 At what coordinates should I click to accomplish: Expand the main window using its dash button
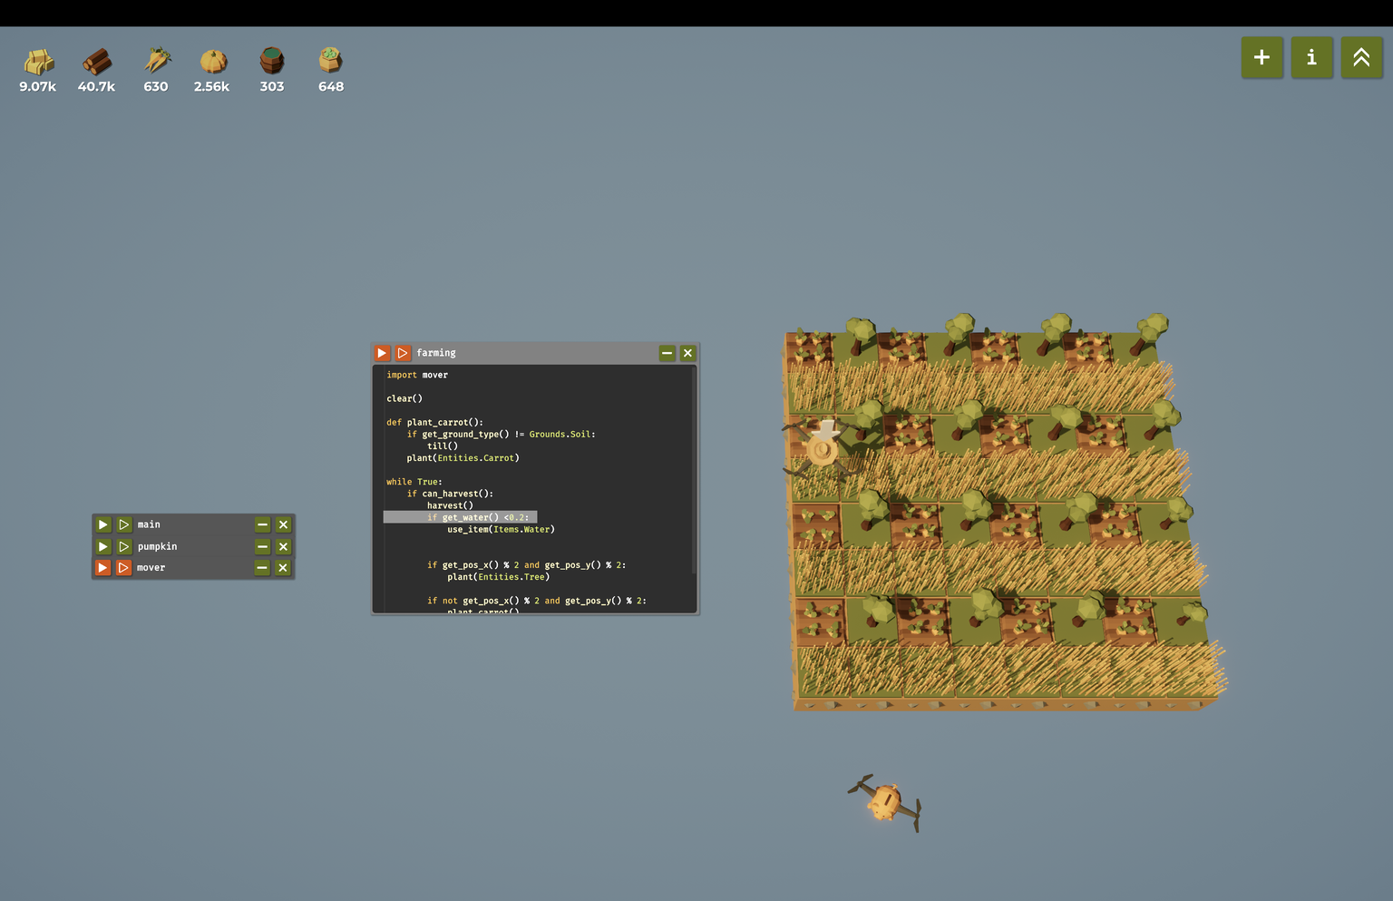tap(262, 524)
